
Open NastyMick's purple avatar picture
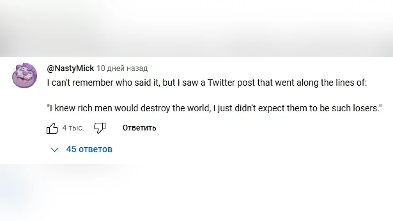tap(24, 75)
